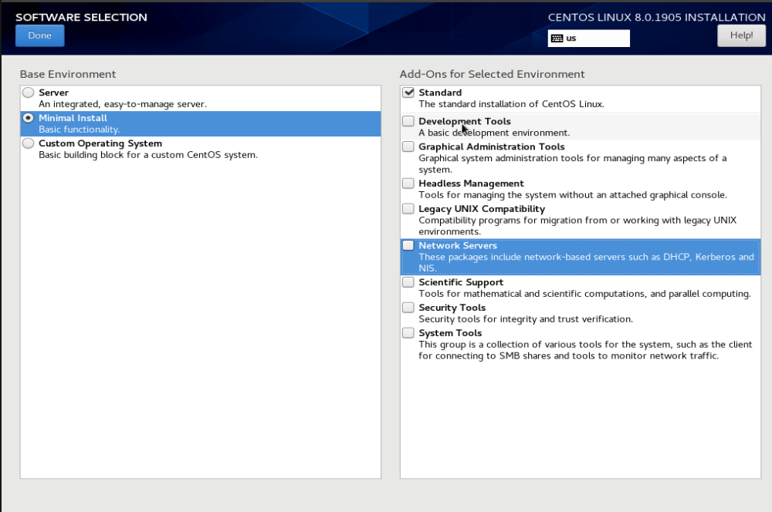Click 'Graphical Administration Tools' title
Viewport: 772px width, 512px height.
click(x=492, y=147)
